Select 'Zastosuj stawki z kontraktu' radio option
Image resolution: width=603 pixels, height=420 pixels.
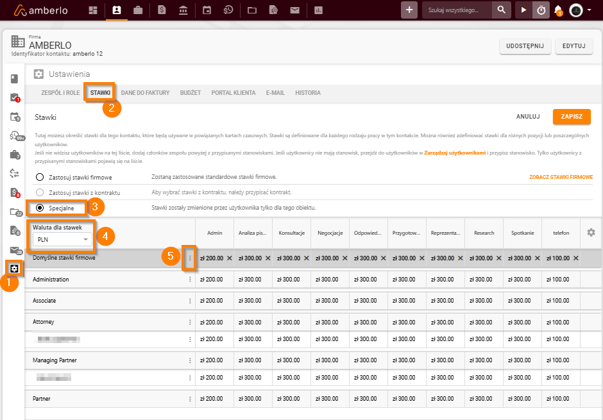40,192
